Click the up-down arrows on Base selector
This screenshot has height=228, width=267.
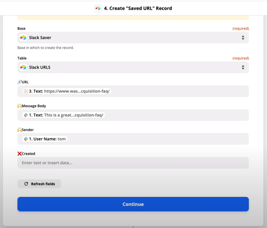point(243,37)
